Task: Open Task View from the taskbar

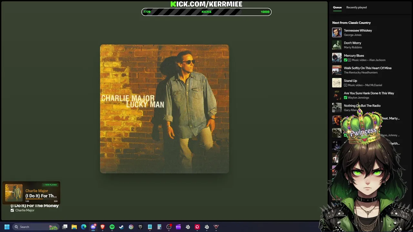Action: point(65,227)
